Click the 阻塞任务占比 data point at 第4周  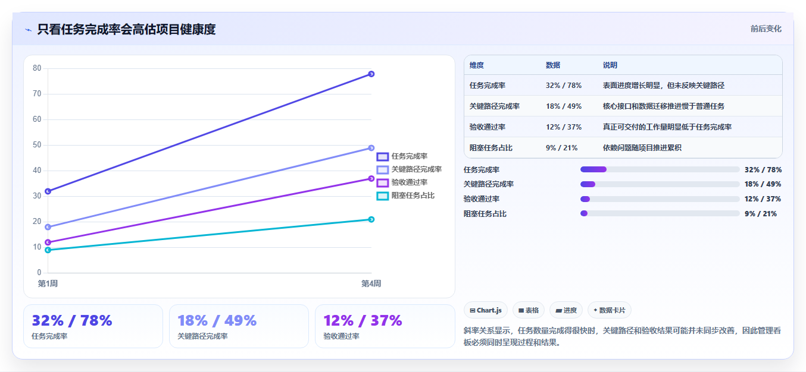[x=371, y=219]
